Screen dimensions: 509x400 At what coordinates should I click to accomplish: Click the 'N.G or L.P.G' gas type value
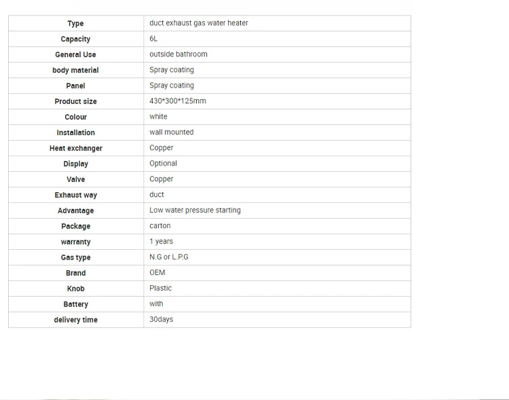169,257
